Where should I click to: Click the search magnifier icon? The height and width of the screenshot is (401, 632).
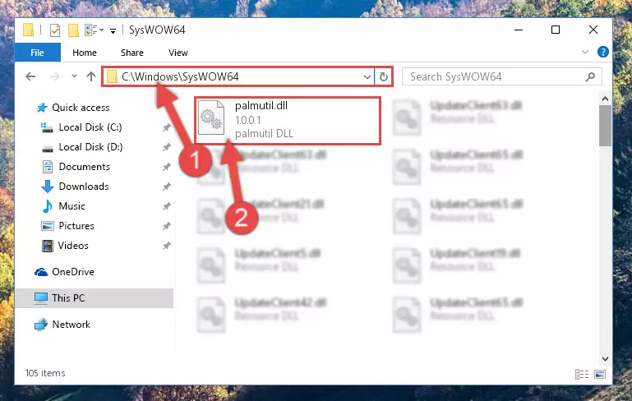coord(590,76)
